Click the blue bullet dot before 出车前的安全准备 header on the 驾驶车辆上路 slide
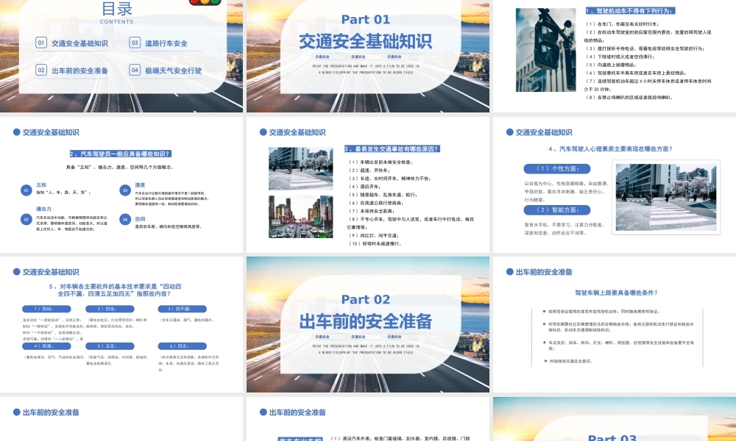Viewport: 736px width, 441px height. (510, 272)
